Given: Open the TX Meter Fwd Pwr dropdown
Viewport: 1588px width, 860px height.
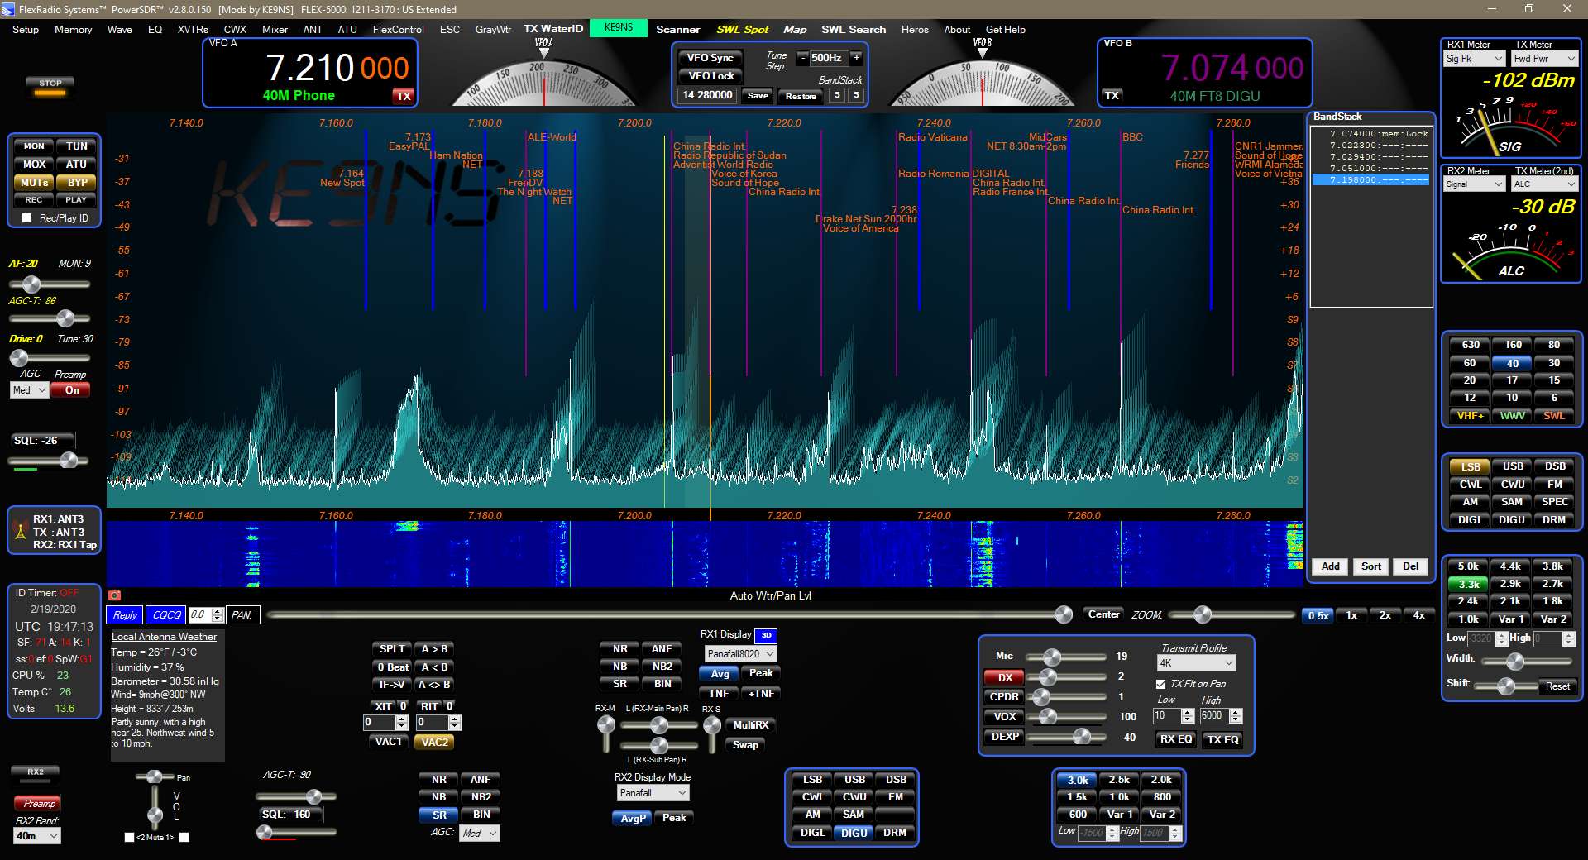Looking at the screenshot, I should (1544, 59).
